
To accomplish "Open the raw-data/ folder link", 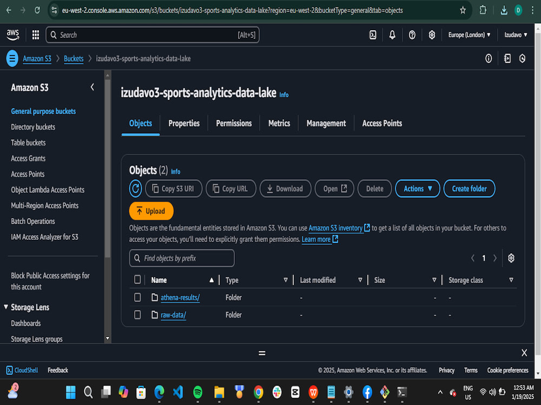I will tap(173, 315).
